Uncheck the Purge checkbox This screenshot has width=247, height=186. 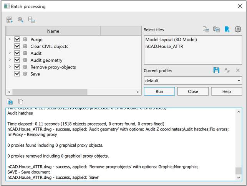click(17, 39)
